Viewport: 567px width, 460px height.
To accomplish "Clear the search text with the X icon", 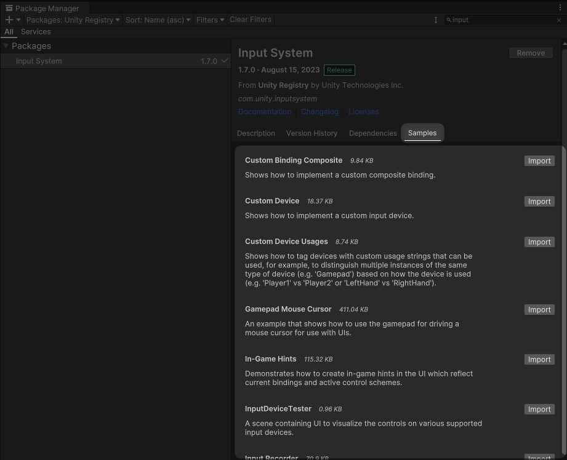I will tap(559, 20).
